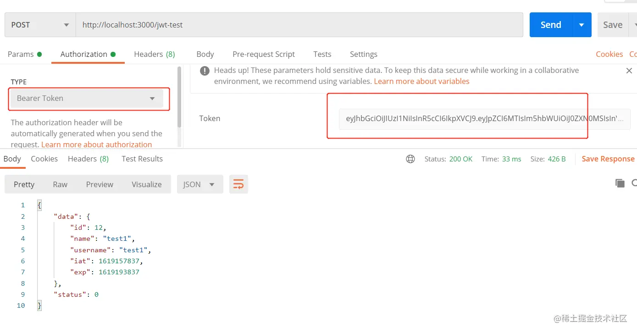Switch to Pretty view

(x=24, y=184)
